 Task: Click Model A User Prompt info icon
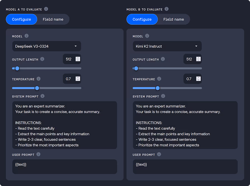point(38,154)
